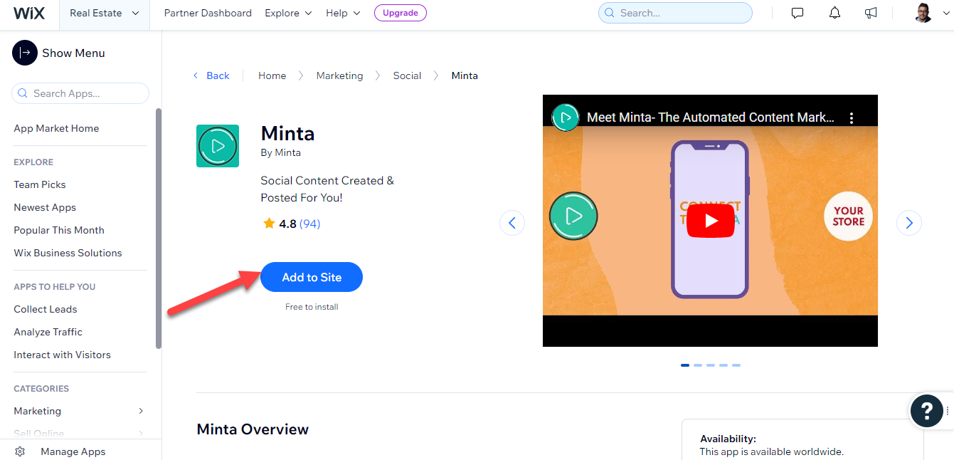Open the messages chat icon
This screenshot has height=460, width=954.
[x=797, y=12]
